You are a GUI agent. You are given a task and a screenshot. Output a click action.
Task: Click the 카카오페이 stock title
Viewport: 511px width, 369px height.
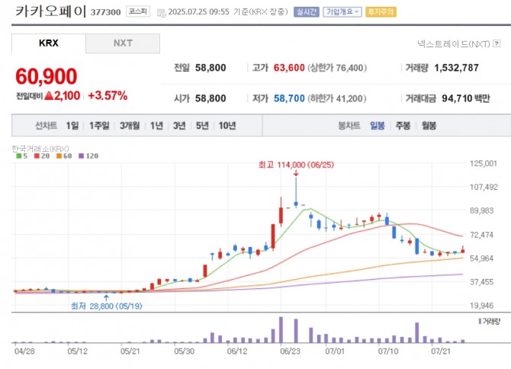(50, 11)
